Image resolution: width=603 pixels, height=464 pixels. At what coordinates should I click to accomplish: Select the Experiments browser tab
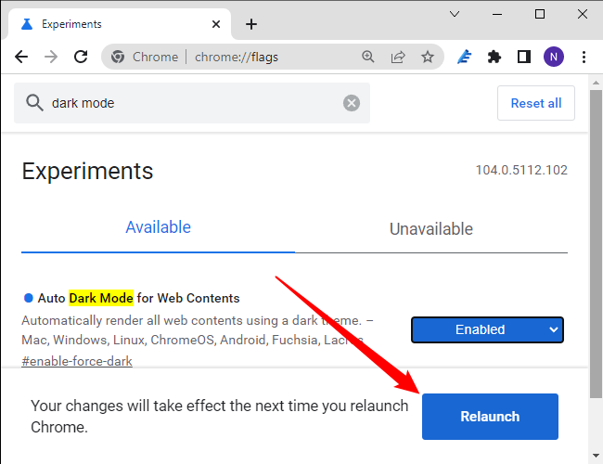click(120, 24)
